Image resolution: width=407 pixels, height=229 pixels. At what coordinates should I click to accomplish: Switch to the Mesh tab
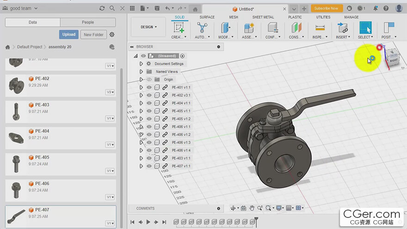pos(234,17)
